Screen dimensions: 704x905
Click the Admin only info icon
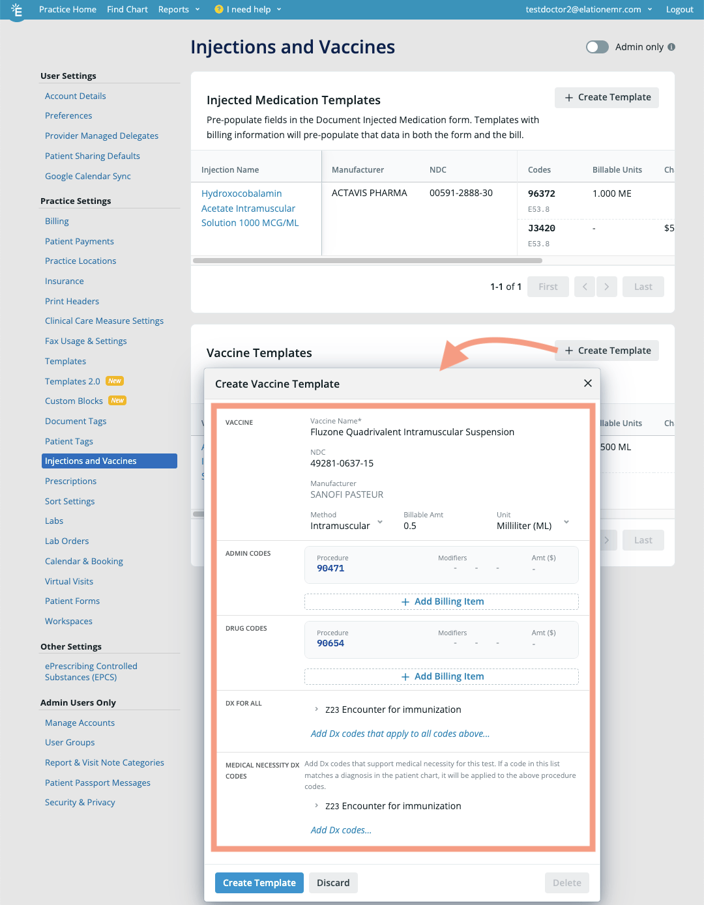671,47
